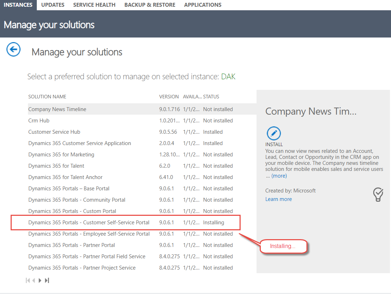Sort by Status column header
This screenshot has width=391, height=294.
(x=211, y=97)
